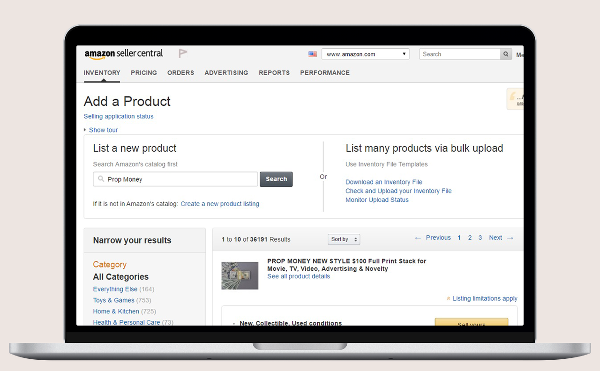
Task: Filter by the Toys & Games category
Action: [x=113, y=300]
